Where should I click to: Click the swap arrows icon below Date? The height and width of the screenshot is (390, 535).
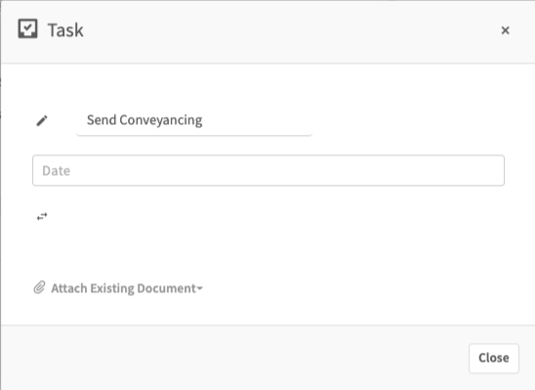(42, 217)
